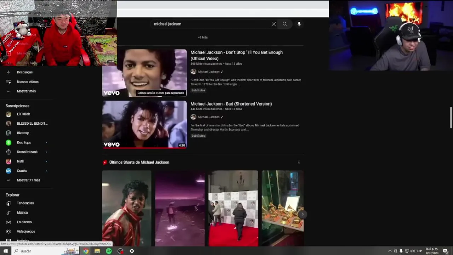453x255 pixels.
Task: Activate voice search microphone
Action: click(299, 24)
